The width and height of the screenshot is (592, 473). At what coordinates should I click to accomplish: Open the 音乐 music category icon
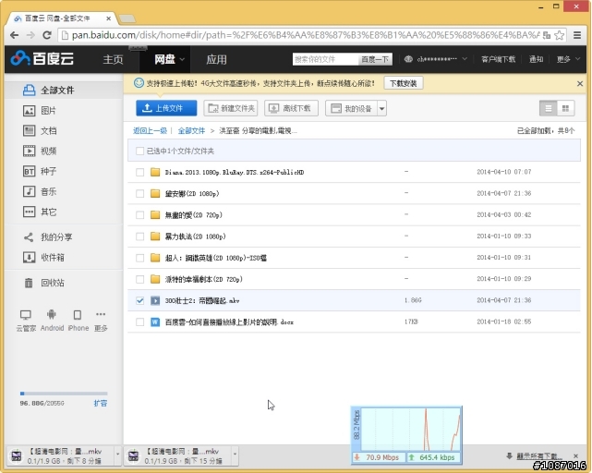(29, 191)
